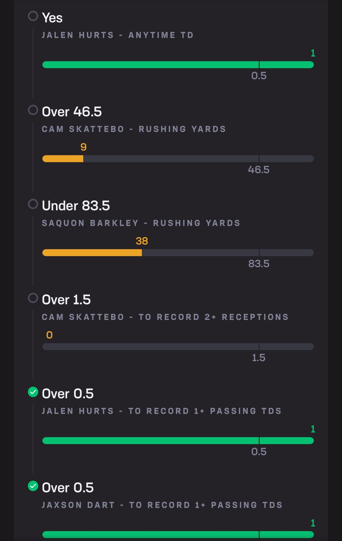Open the 'Over 1.5' leg details

coord(66,300)
